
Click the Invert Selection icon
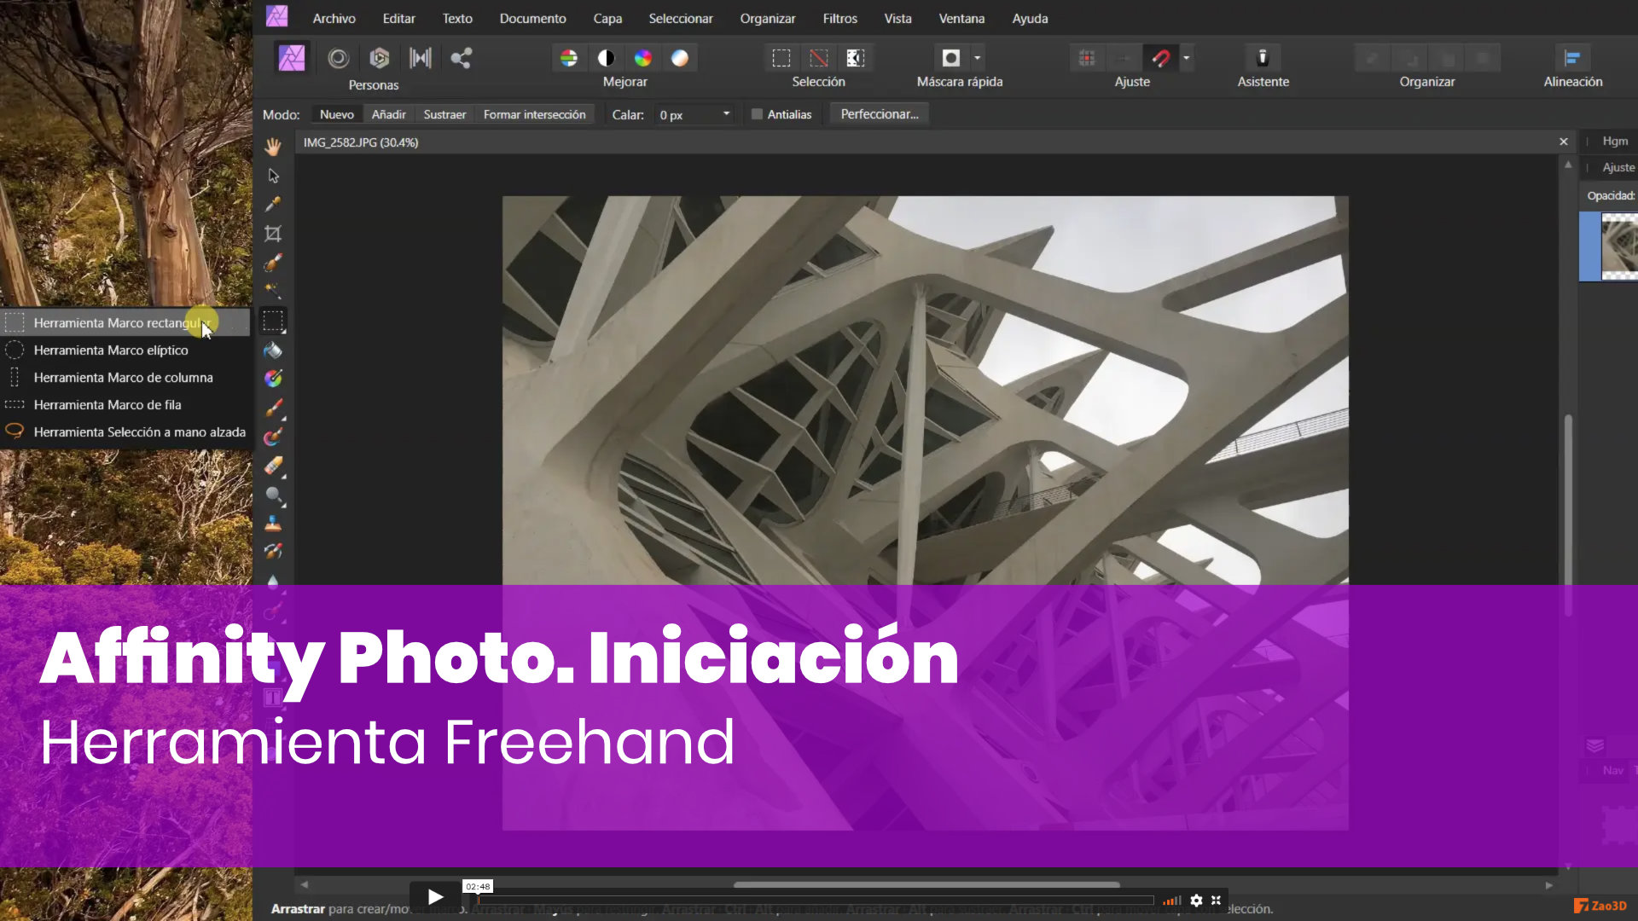coord(856,58)
